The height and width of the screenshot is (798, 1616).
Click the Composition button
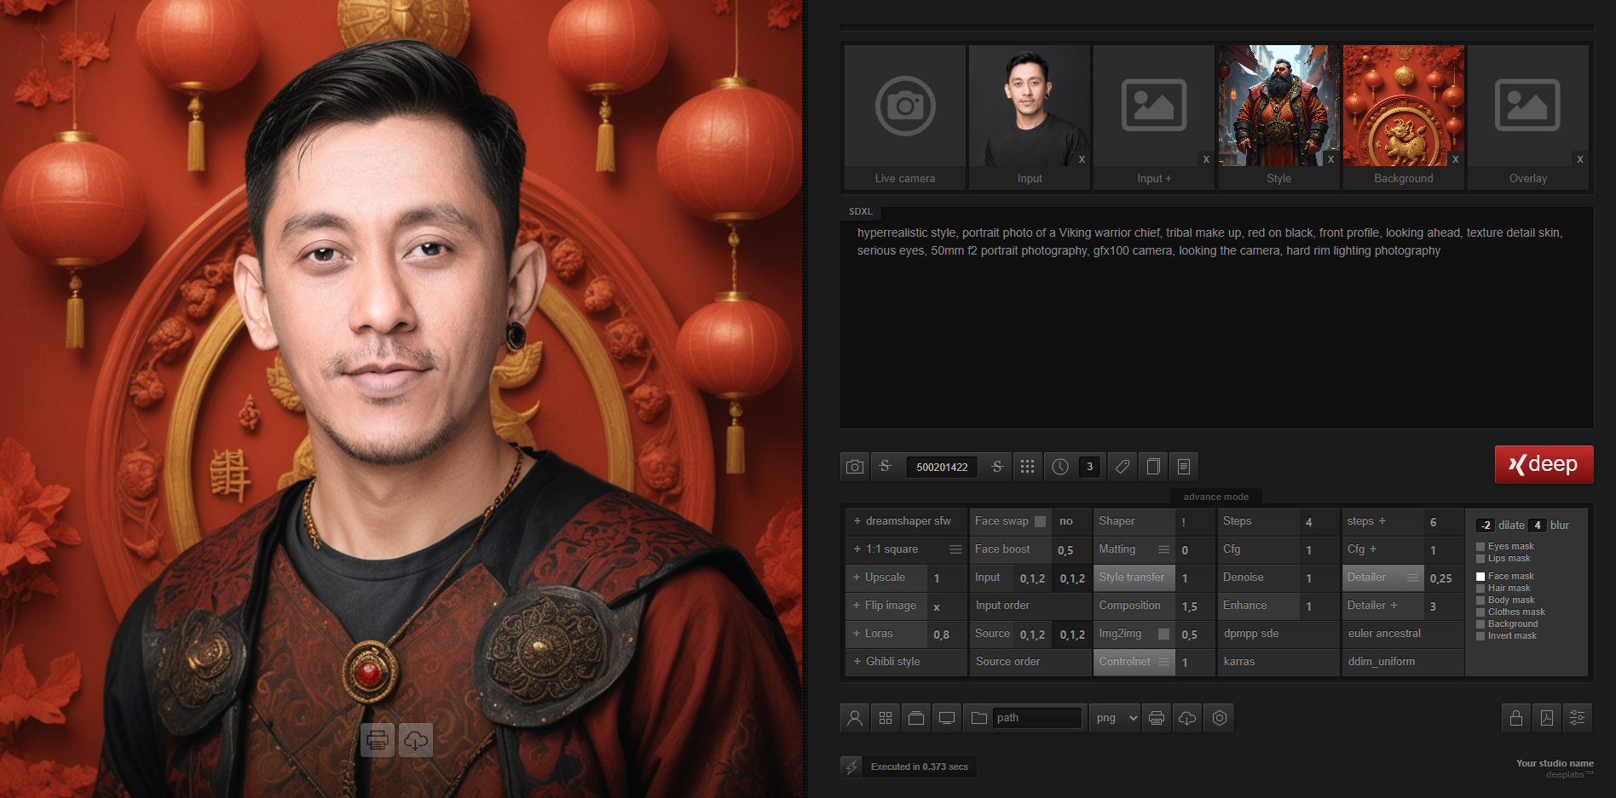pos(1134,606)
